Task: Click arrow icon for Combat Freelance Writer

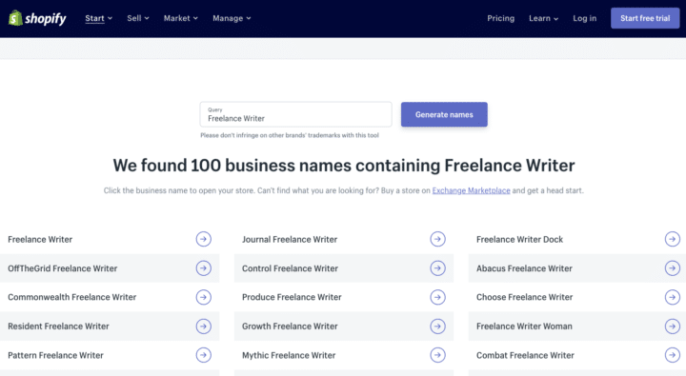Action: click(x=673, y=355)
